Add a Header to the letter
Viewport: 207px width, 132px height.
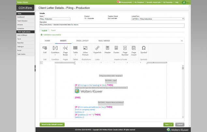tap(108, 49)
